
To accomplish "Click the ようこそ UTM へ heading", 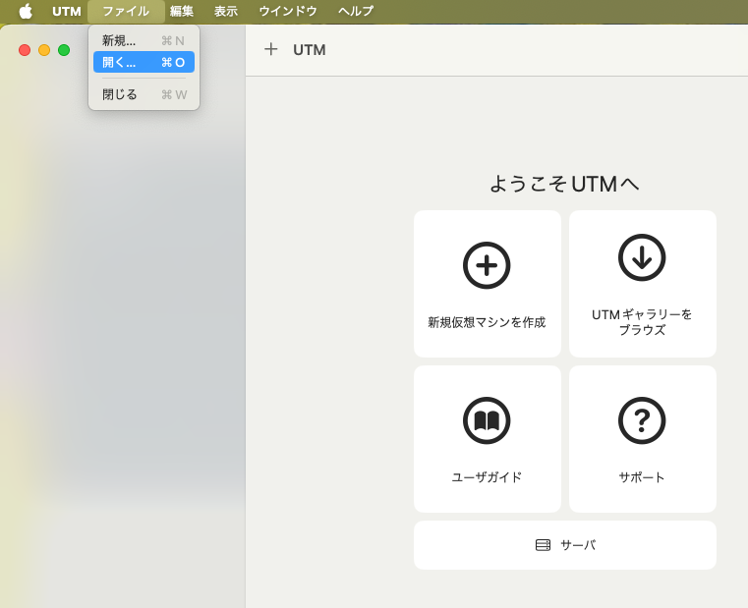I will click(564, 184).
